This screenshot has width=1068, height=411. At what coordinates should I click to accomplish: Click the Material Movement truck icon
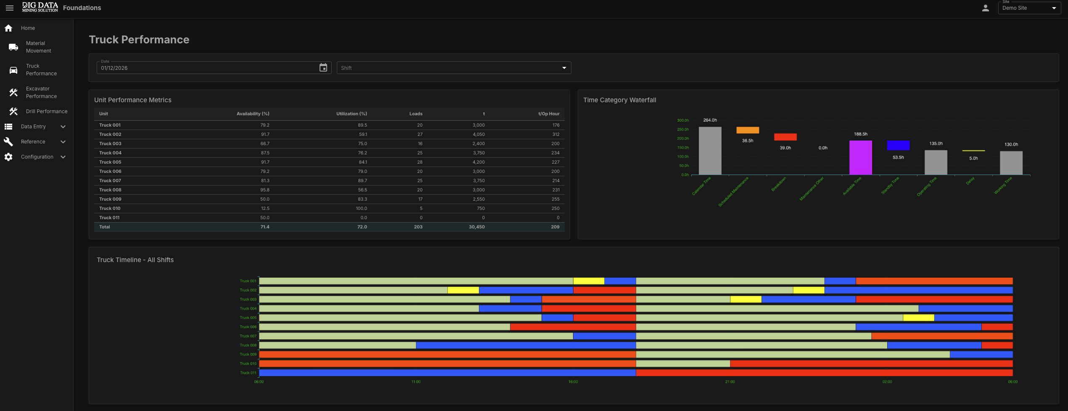(x=13, y=47)
